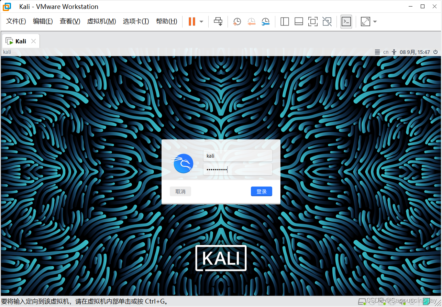Toggle the library sidebar panel view

(285, 22)
